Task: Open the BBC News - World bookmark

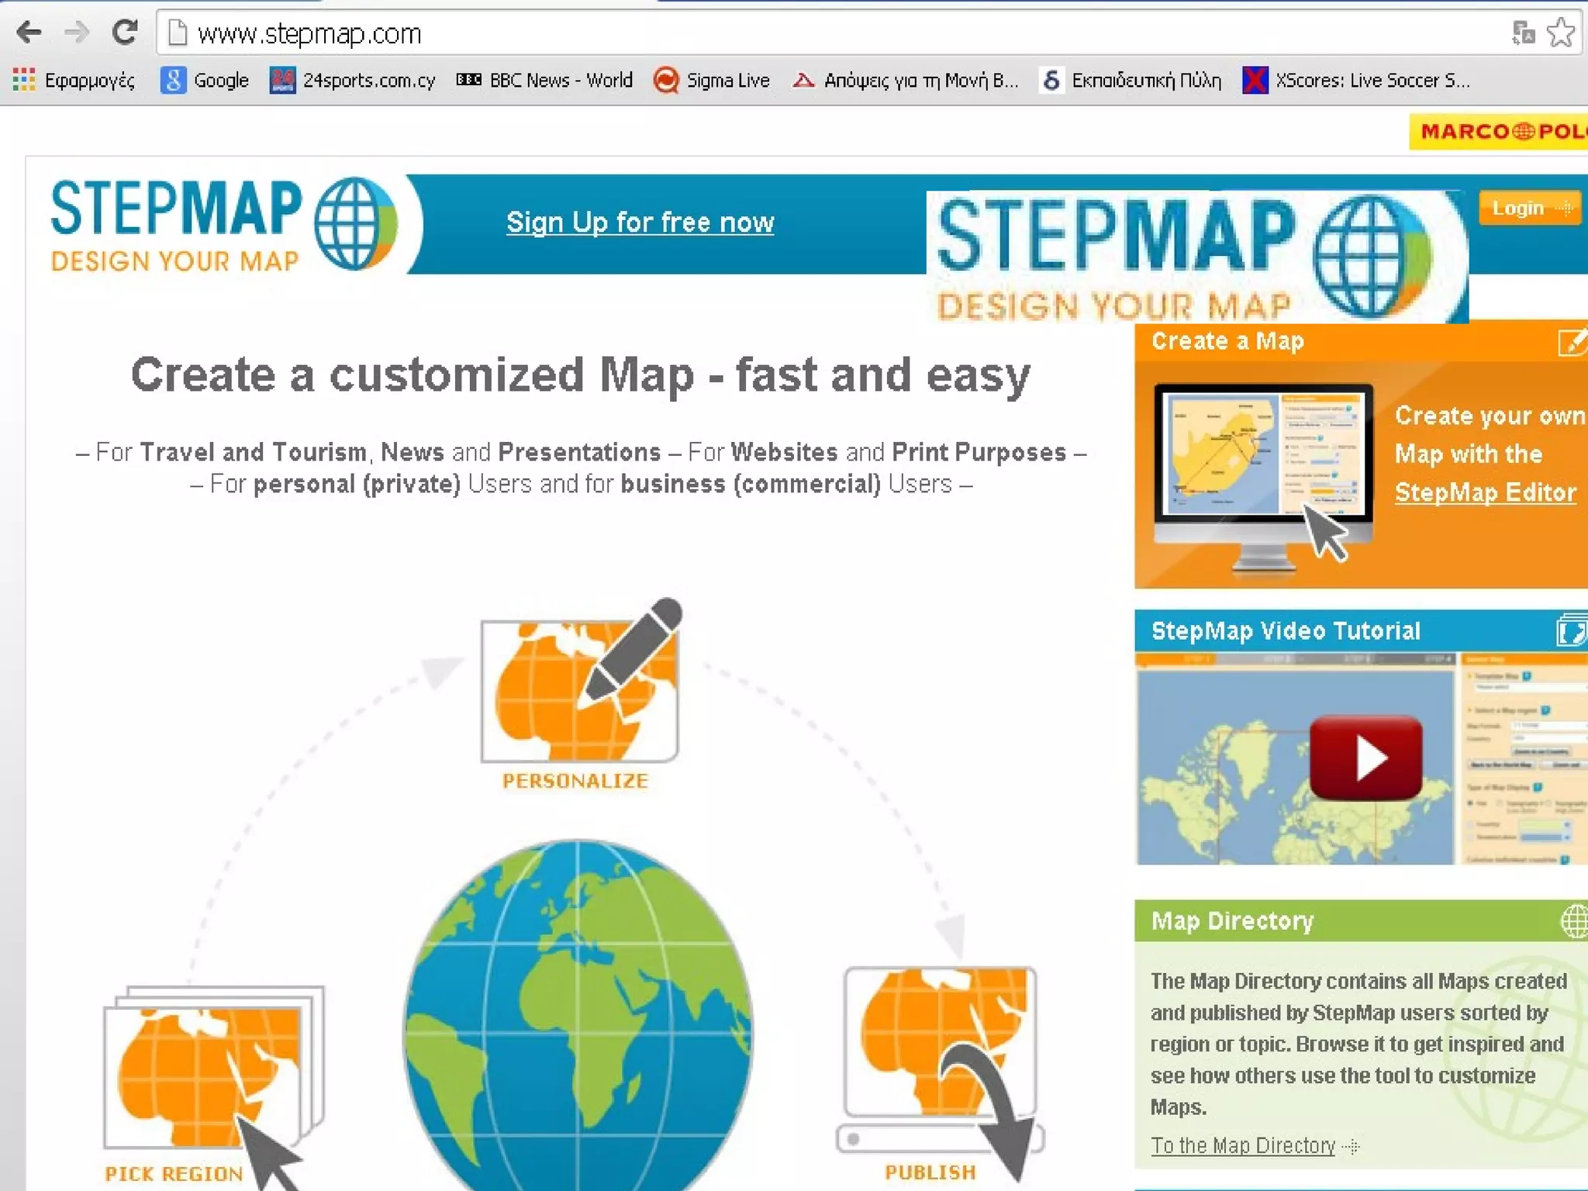Action: 544,80
